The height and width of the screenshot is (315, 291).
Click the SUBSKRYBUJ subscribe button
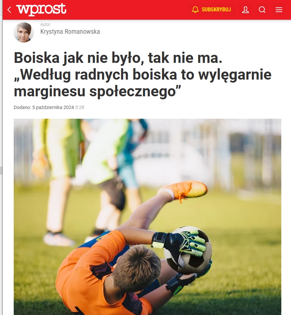coord(216,10)
